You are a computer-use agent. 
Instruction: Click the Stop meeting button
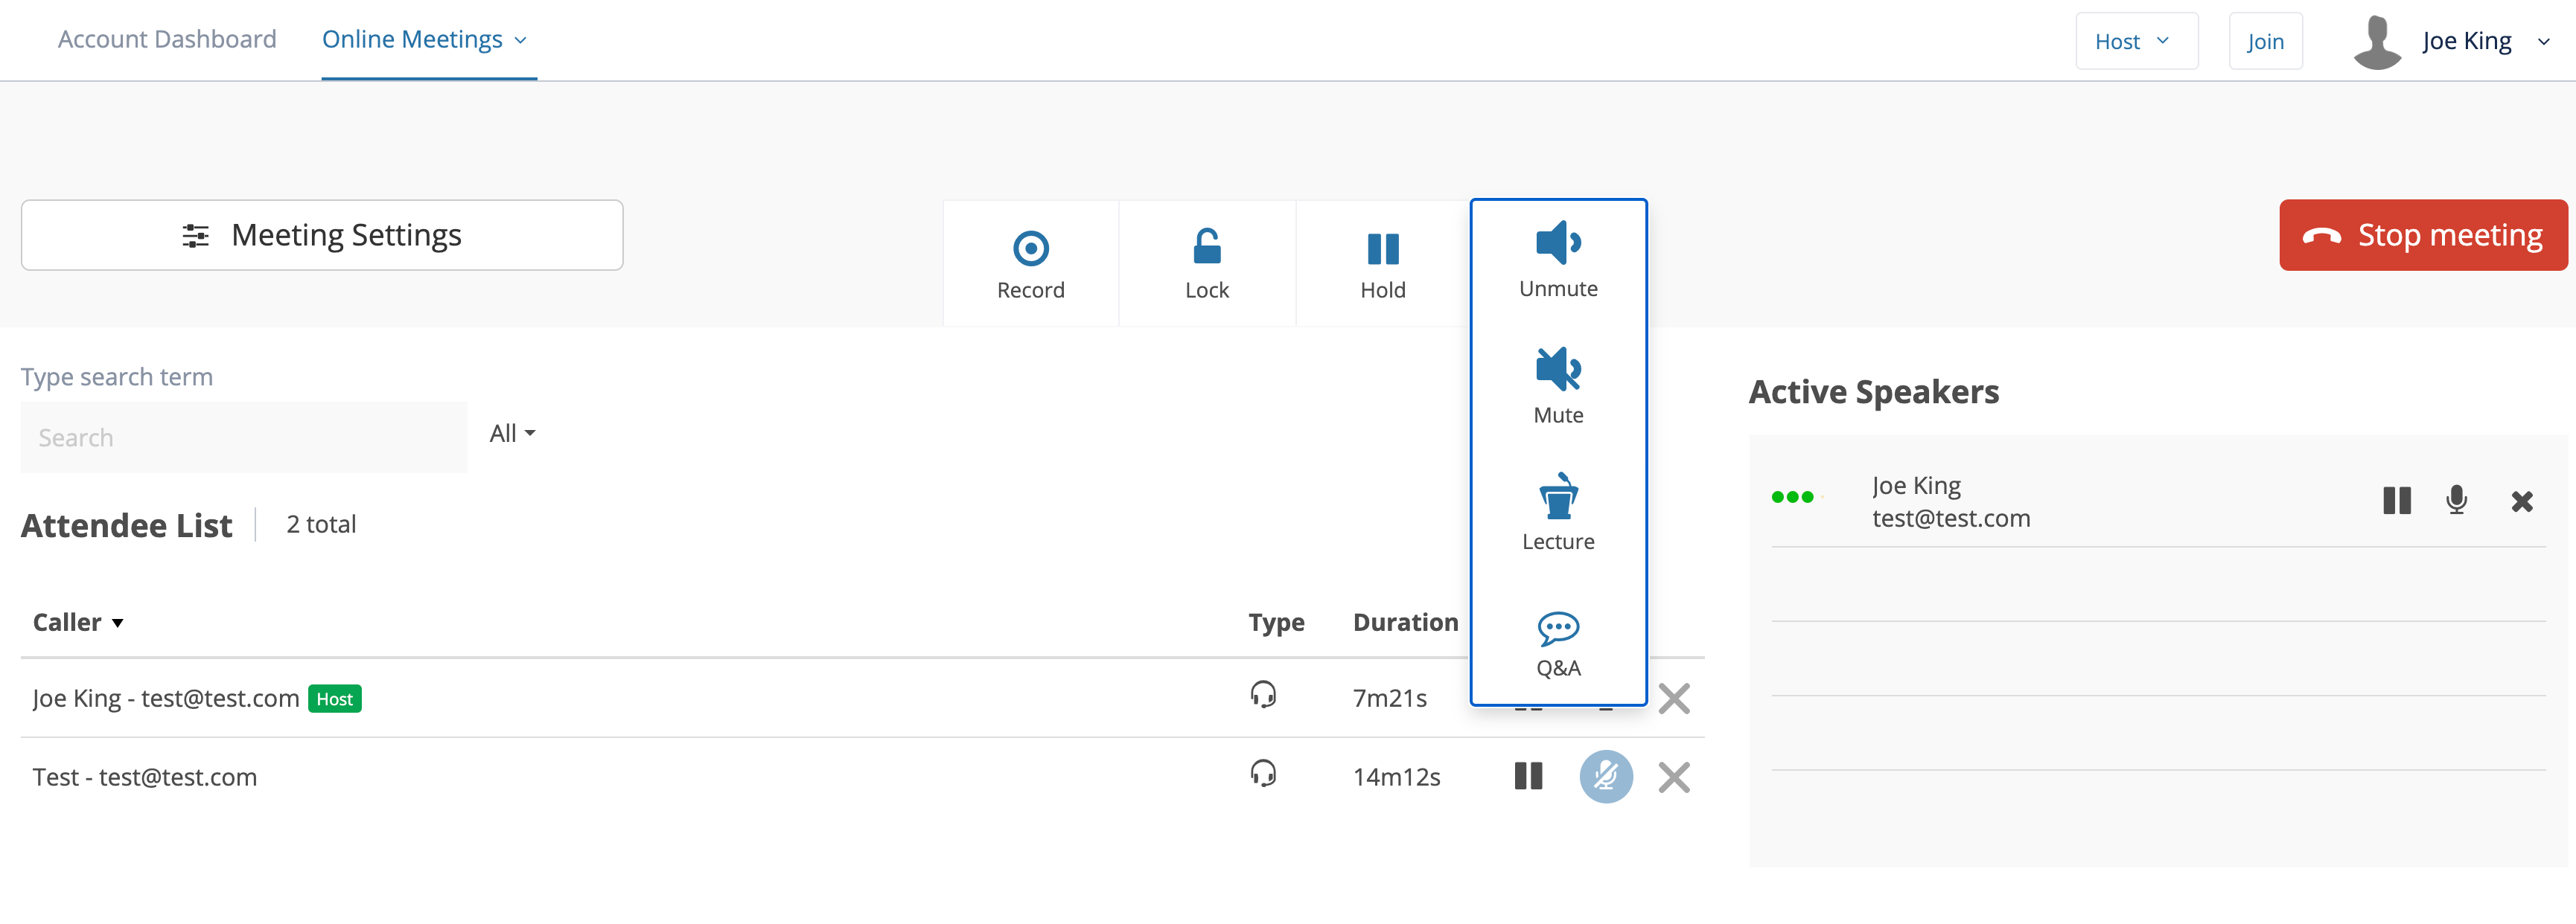(x=2423, y=235)
